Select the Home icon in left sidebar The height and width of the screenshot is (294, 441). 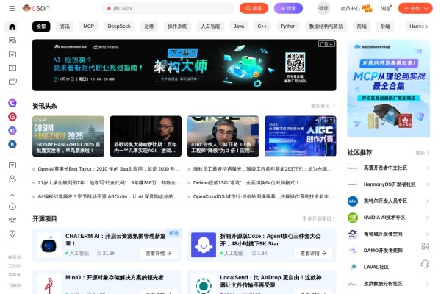(12, 26)
